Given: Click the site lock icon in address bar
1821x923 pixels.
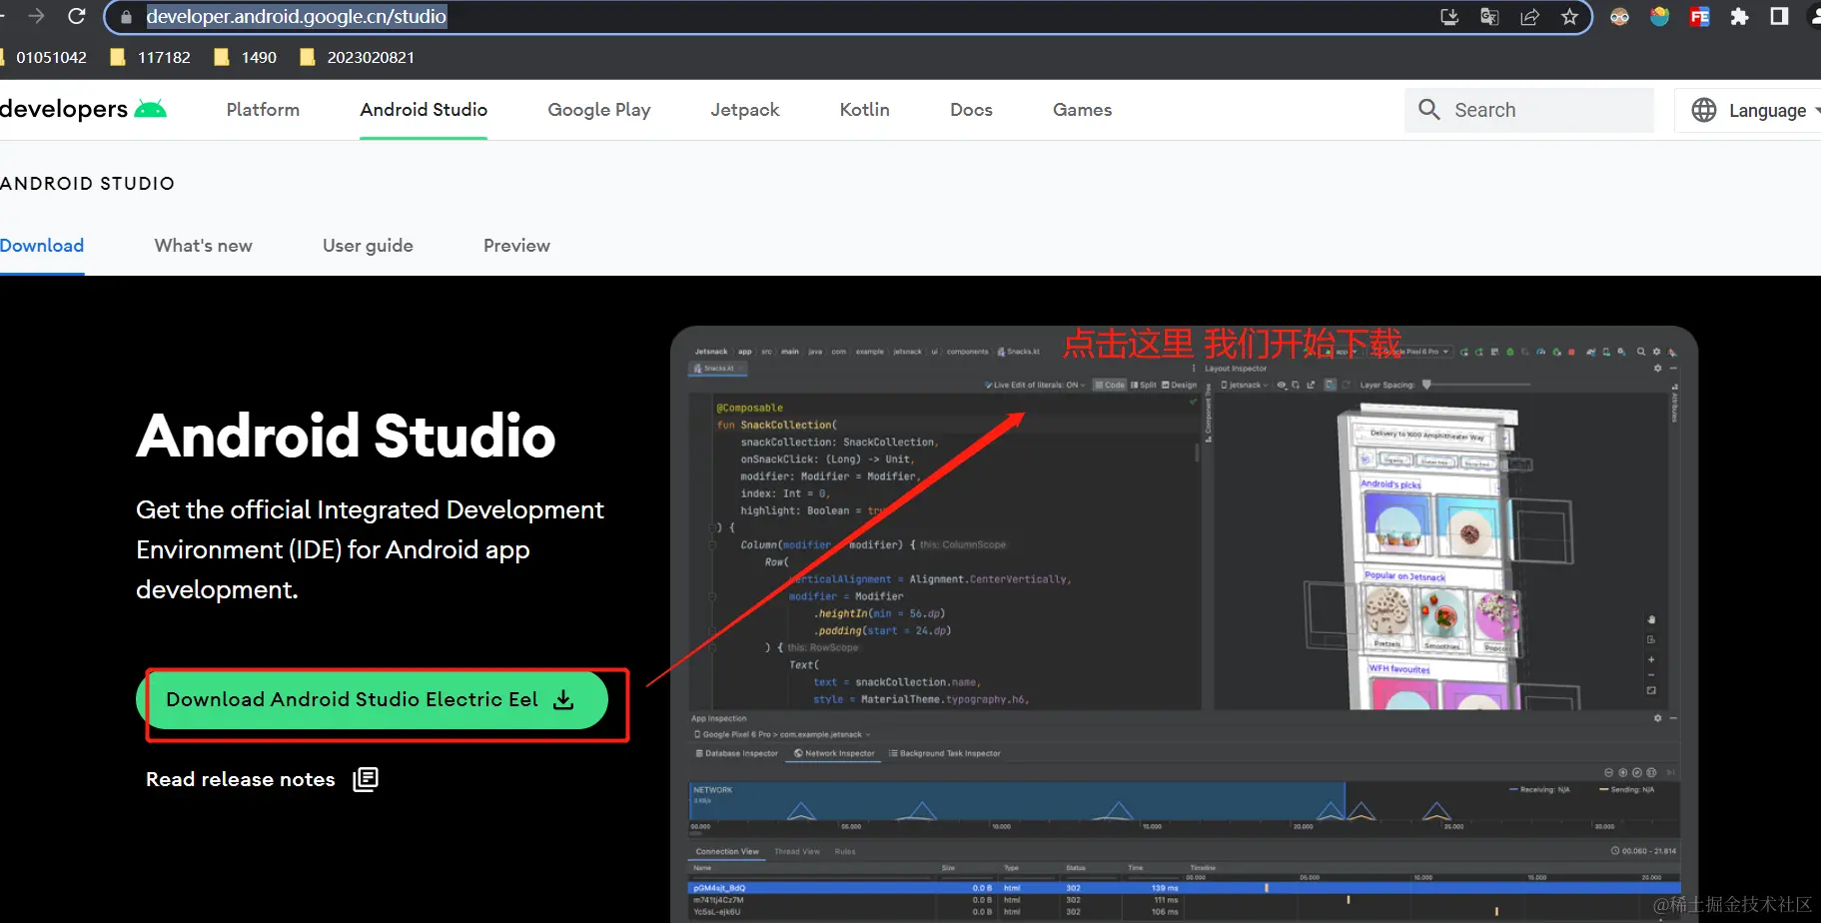Looking at the screenshot, I should point(126,17).
